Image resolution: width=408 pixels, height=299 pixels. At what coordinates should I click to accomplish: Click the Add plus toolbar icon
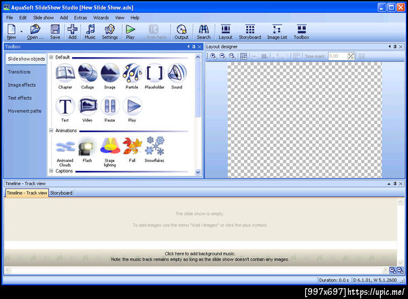click(72, 32)
